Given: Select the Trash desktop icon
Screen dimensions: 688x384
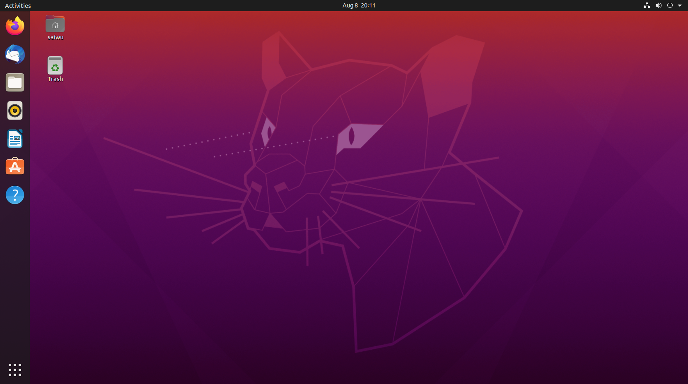Looking at the screenshot, I should coord(55,65).
